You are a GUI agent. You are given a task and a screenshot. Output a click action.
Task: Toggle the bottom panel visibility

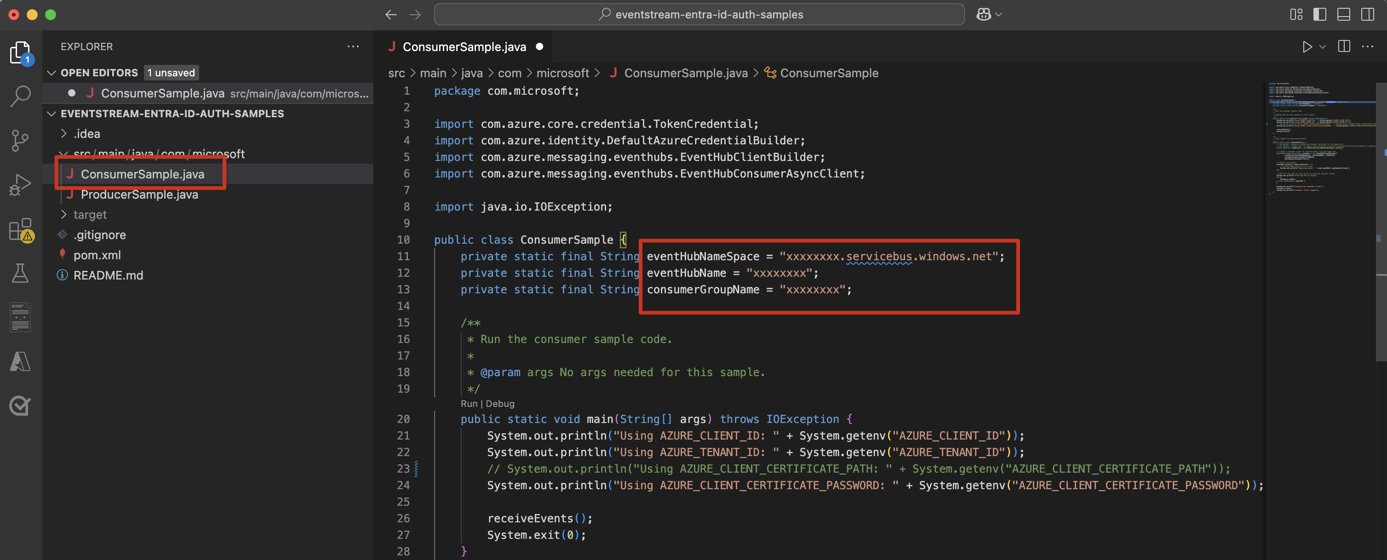(1343, 15)
